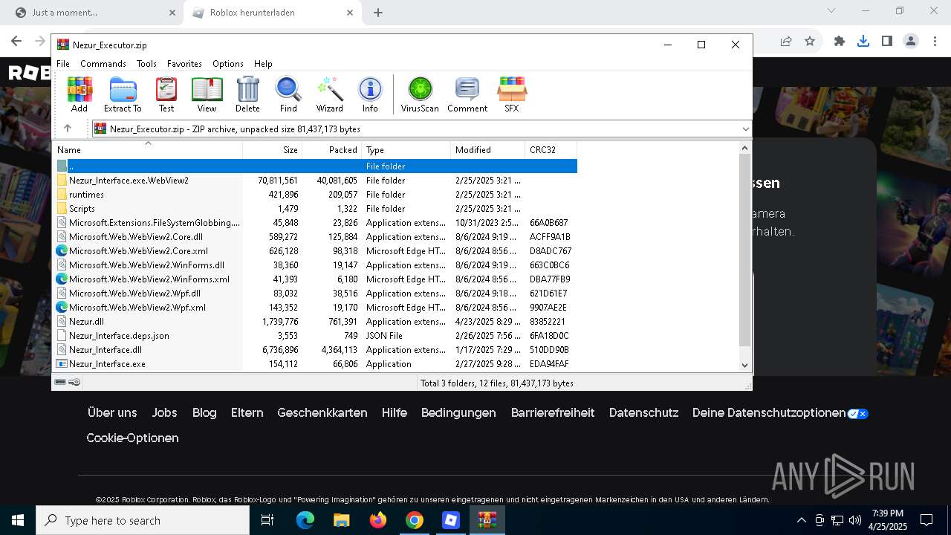Click Chrome downloads icon
This screenshot has width=951, height=535.
(x=863, y=42)
